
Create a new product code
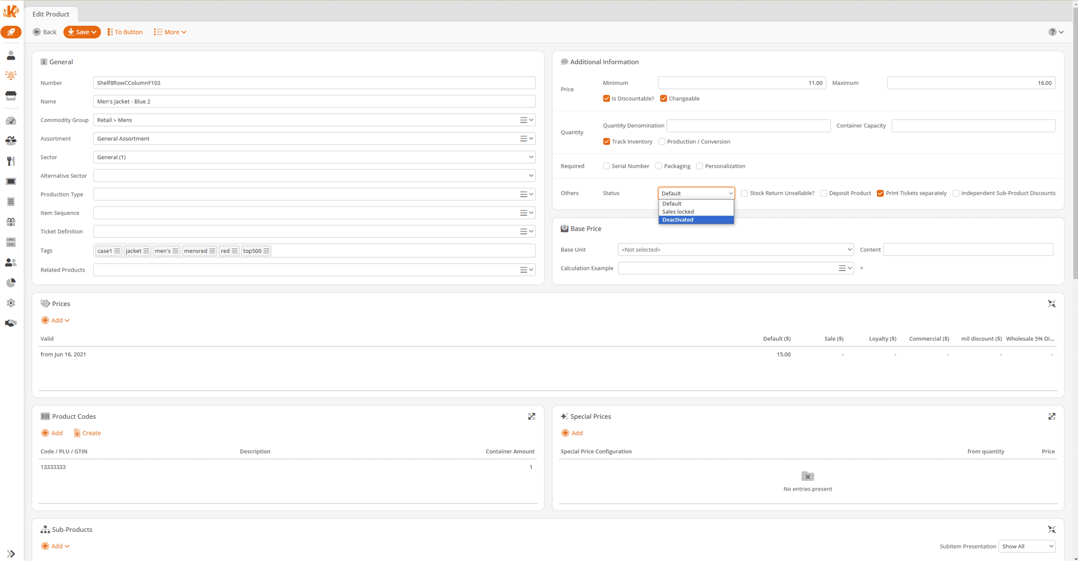coord(87,433)
